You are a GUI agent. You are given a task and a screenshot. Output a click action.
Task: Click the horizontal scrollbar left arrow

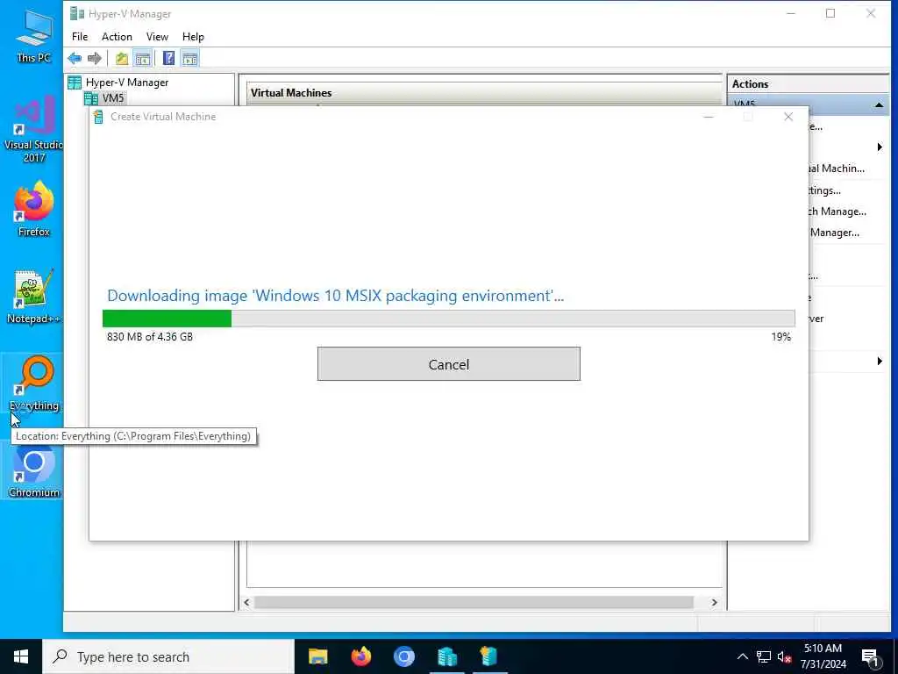(x=246, y=602)
